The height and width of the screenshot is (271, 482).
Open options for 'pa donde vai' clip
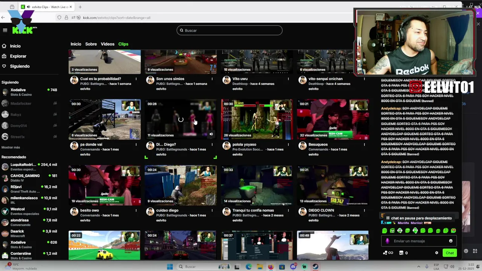136,145
